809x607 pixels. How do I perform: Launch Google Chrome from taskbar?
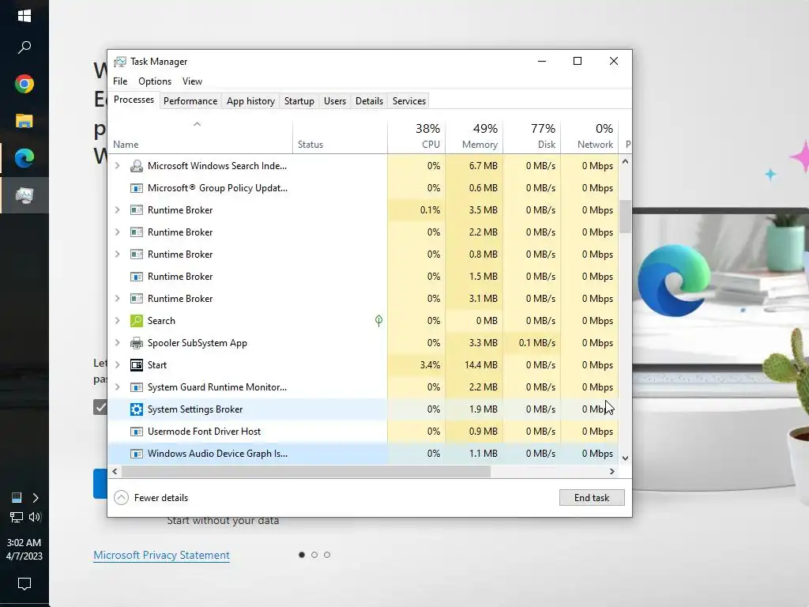24,84
